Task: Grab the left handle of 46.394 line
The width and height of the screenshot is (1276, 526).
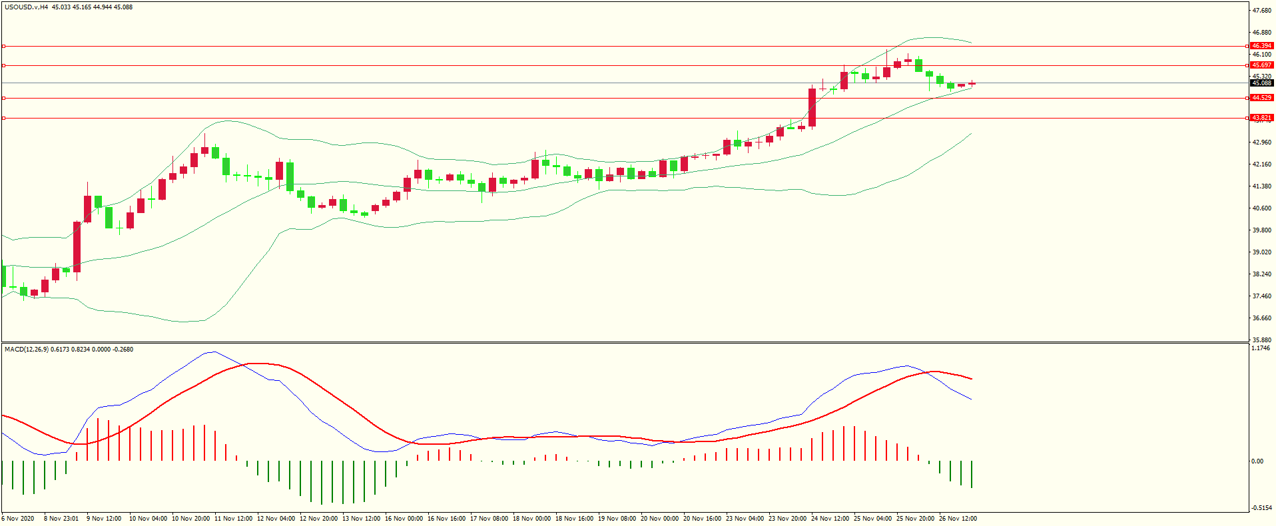Action: (4, 46)
